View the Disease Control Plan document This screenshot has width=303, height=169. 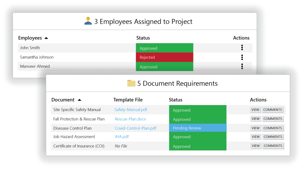click(255, 128)
